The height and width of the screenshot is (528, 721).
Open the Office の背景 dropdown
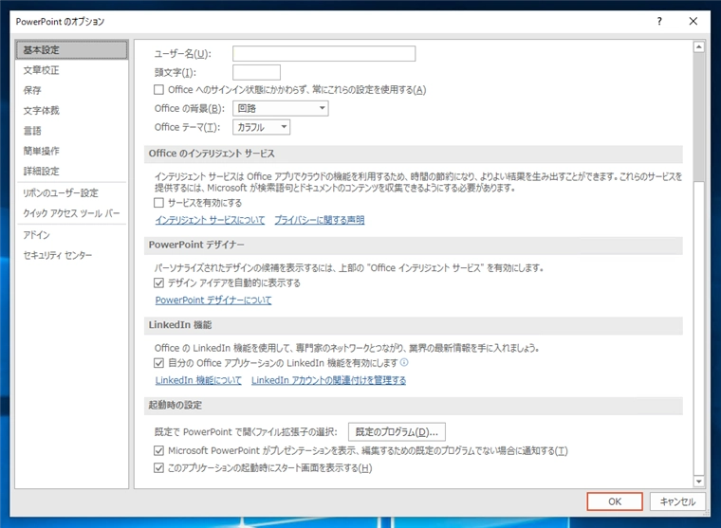pyautogui.click(x=281, y=108)
